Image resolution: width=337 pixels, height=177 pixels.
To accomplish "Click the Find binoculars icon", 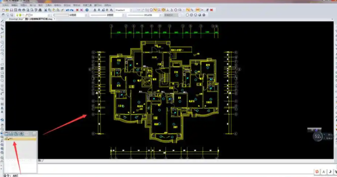I will [40, 10].
